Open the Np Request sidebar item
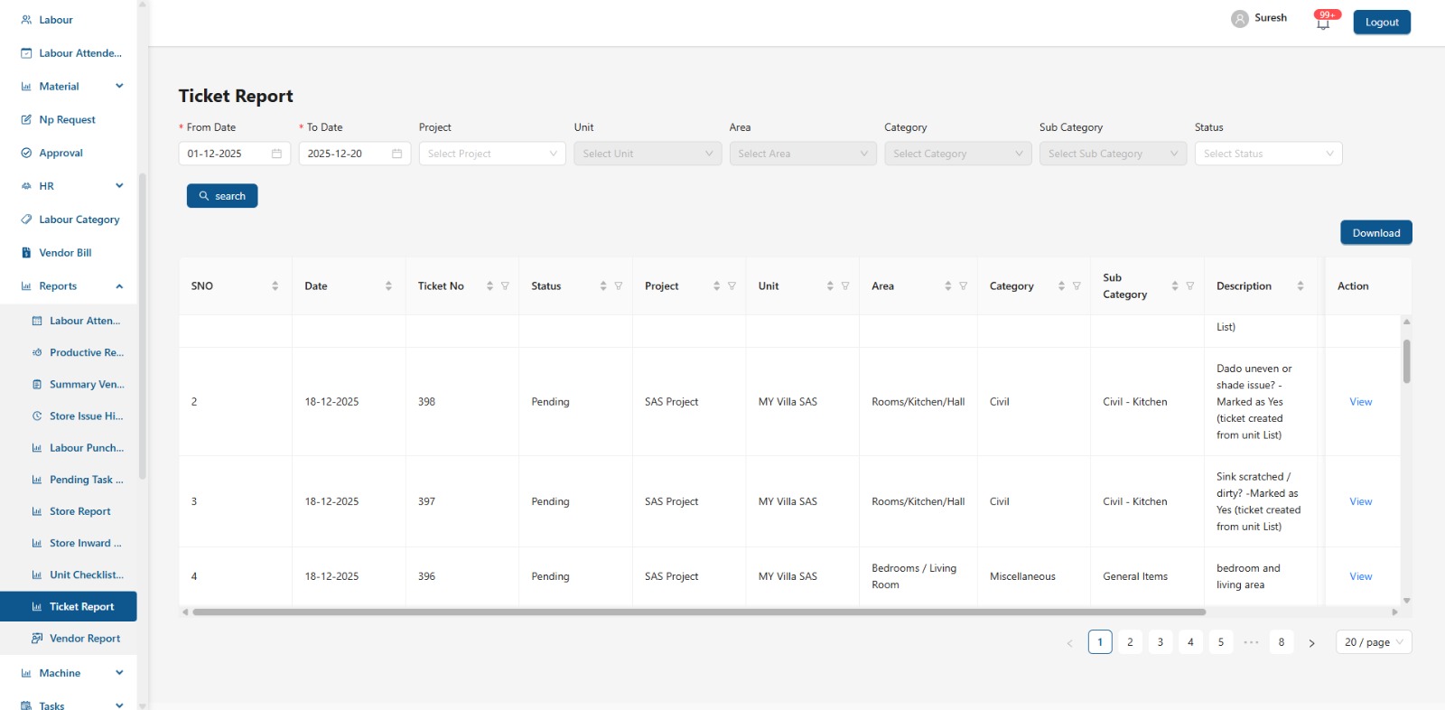Screen dimensions: 1445x710 point(67,120)
